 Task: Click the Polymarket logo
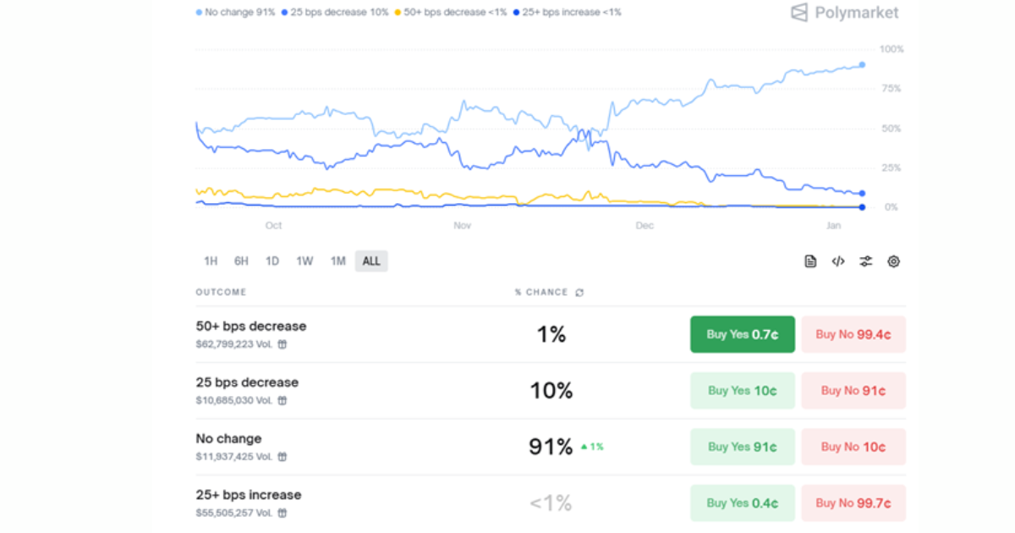pyautogui.click(x=844, y=13)
